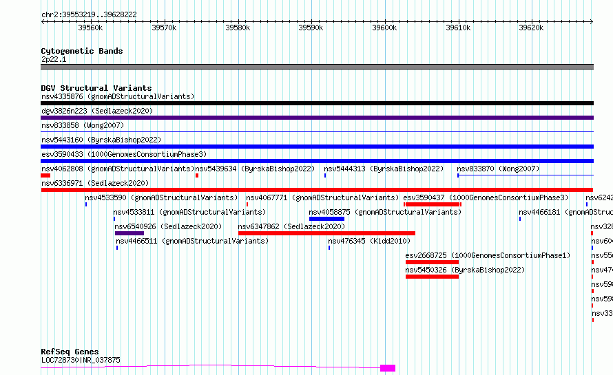
Task: Select red esv2668725 variant bar
Action: tap(432, 262)
